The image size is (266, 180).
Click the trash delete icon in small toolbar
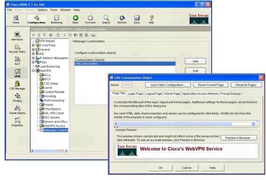58,35
